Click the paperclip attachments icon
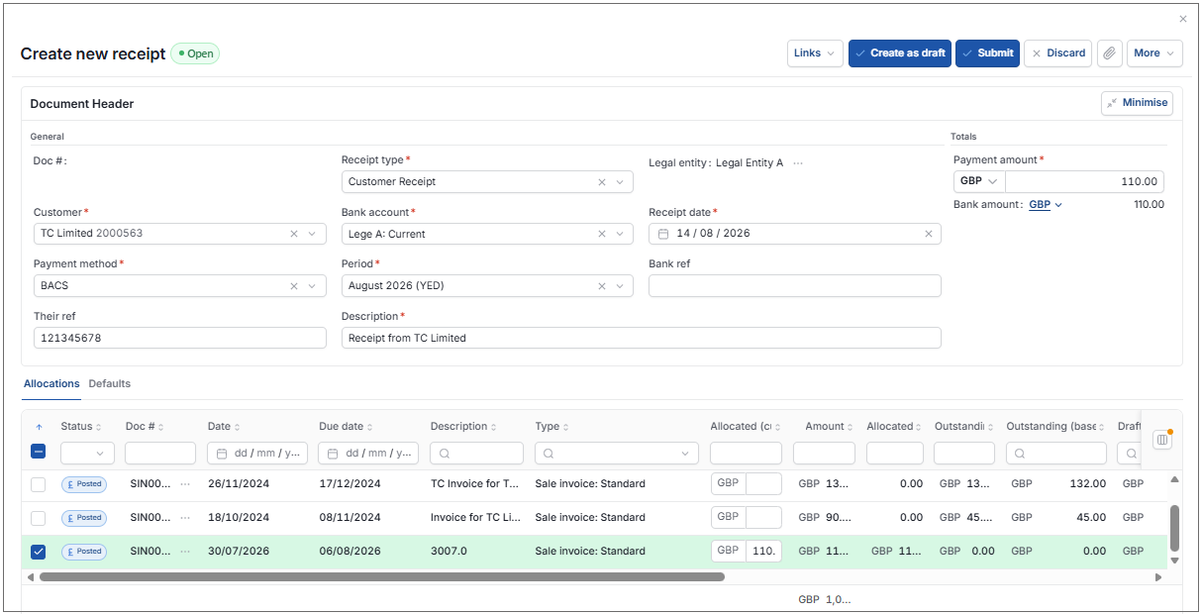This screenshot has height=614, width=1202. click(x=1110, y=53)
